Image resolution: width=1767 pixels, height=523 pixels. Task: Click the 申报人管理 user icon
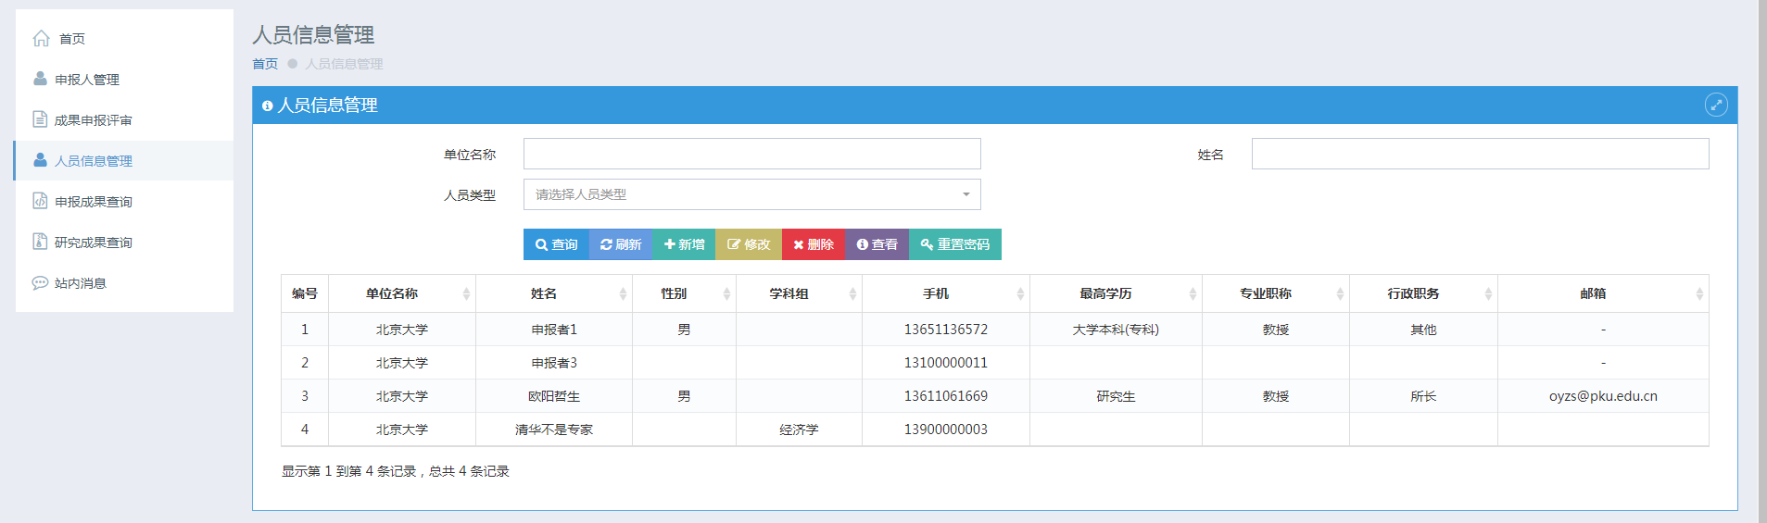point(40,79)
